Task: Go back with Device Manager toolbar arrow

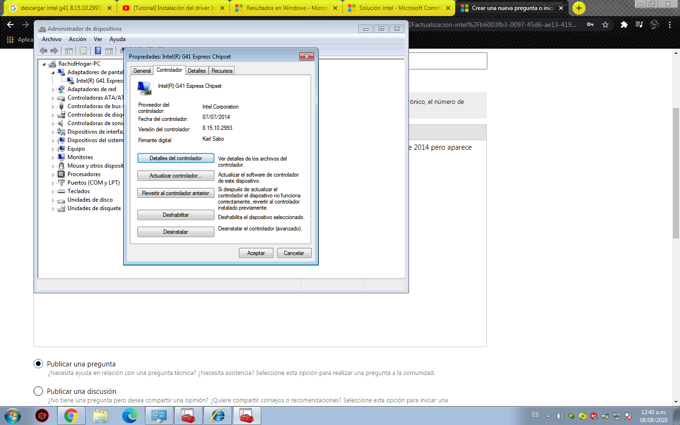Action: [x=43, y=51]
